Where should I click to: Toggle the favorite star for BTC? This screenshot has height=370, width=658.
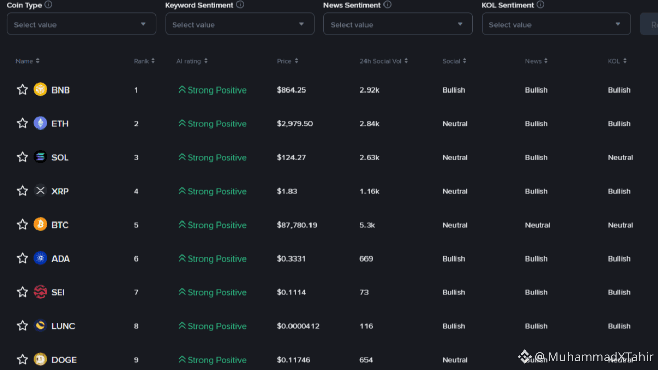coord(22,225)
